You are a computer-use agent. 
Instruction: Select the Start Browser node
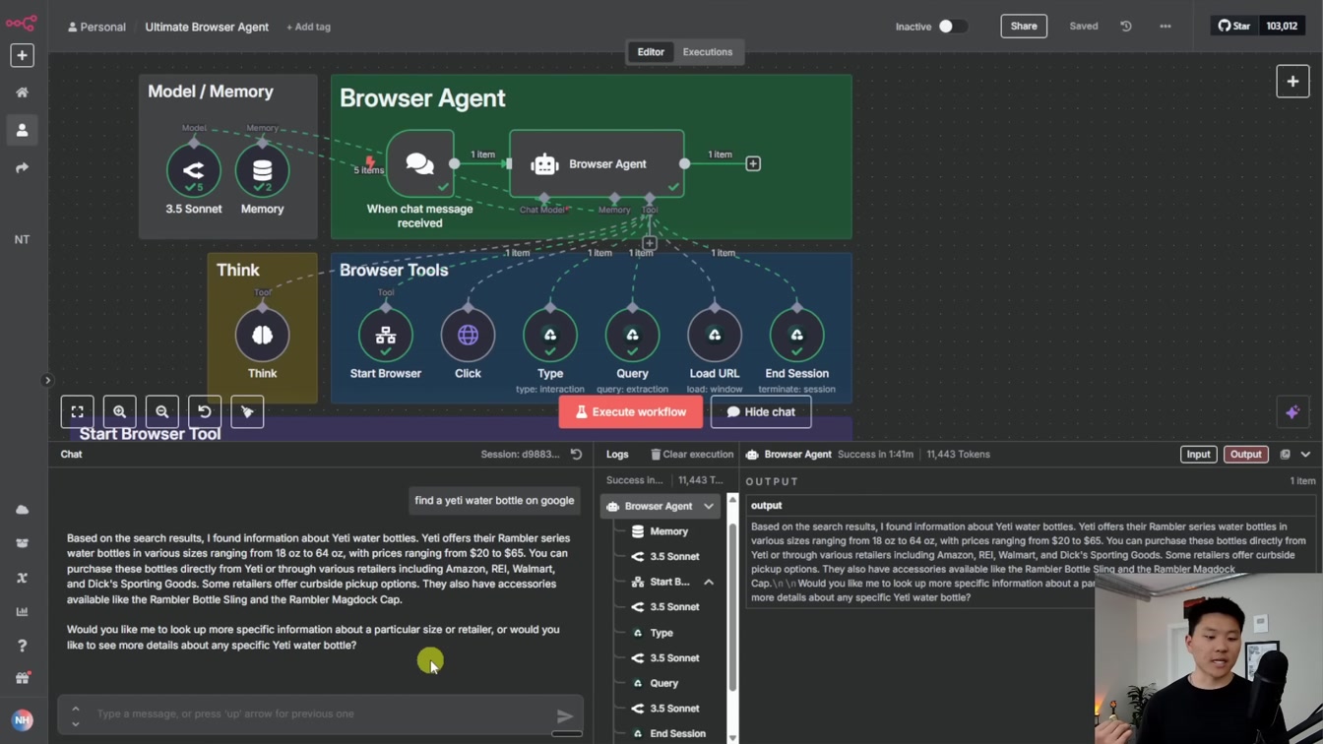386,335
